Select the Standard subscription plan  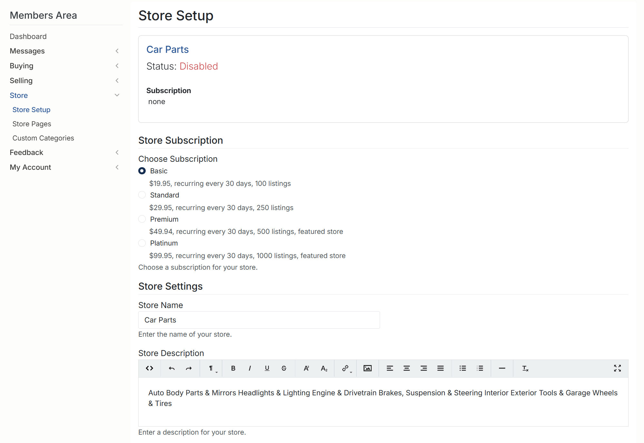pos(142,195)
